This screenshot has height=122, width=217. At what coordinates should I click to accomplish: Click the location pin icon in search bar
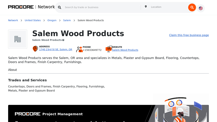[146, 7]
